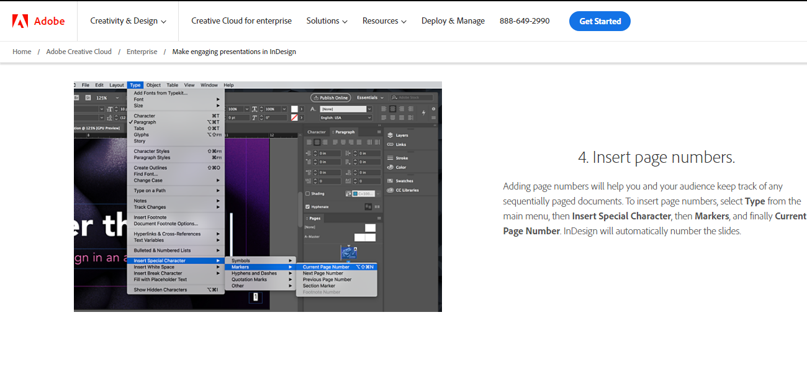The height and width of the screenshot is (389, 807).
Task: Open the Pages panel flyout menu icon
Action: coord(379,218)
